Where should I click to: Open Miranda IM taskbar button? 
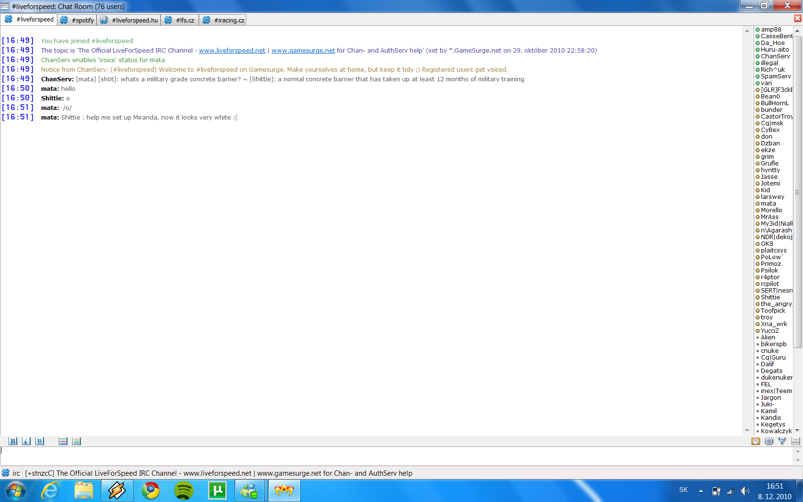[x=284, y=491]
